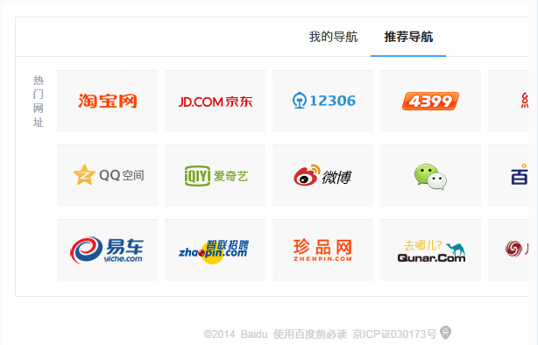Open the partially visible Phoenix swirl tile
Screen dimensions: 538x345
click(x=508, y=250)
